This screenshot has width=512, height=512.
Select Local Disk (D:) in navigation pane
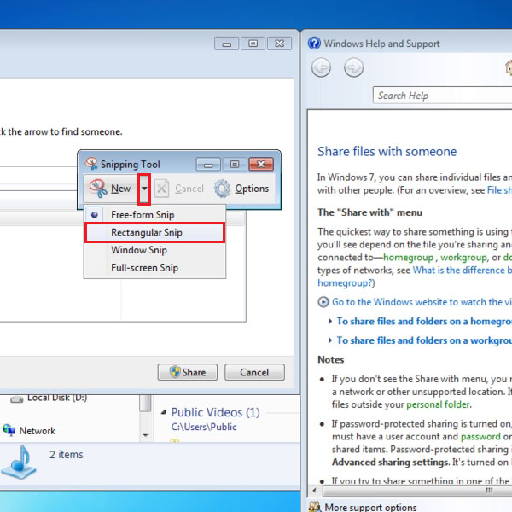(57, 398)
